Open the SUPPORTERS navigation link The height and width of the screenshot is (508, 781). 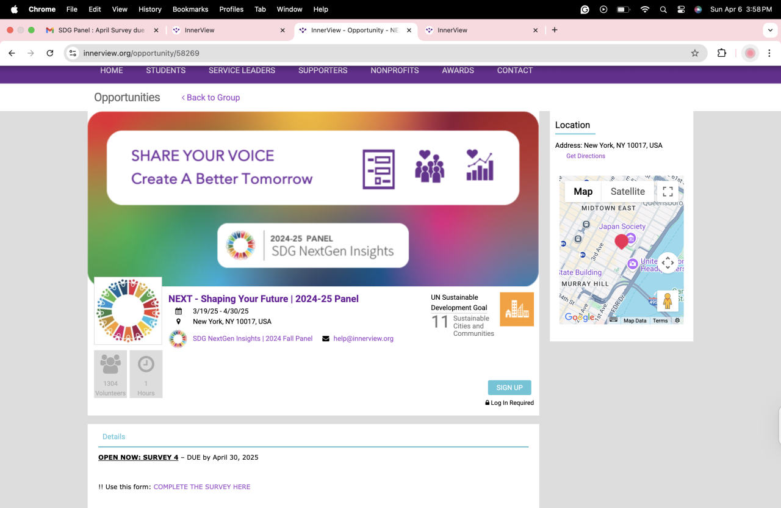(x=323, y=70)
